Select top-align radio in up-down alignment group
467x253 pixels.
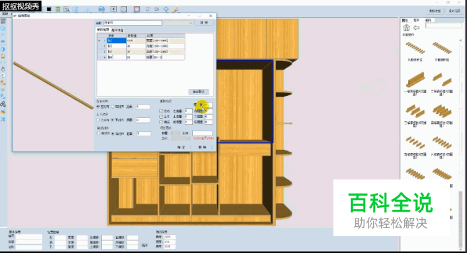pyautogui.click(x=98, y=120)
